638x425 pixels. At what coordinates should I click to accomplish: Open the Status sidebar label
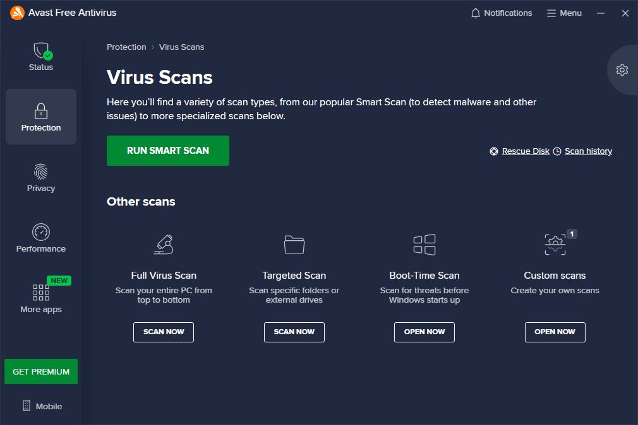[x=40, y=67]
